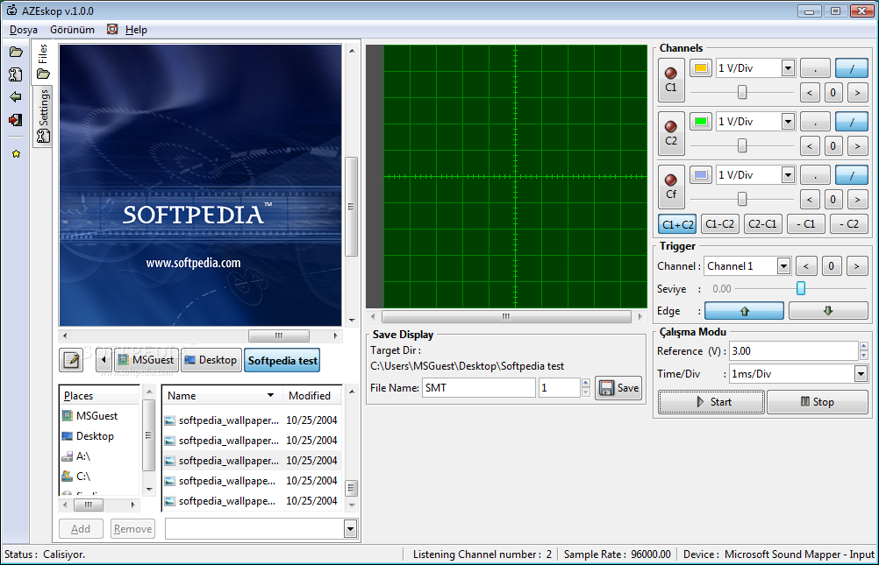Select line display mode for Cf

pyautogui.click(x=852, y=174)
